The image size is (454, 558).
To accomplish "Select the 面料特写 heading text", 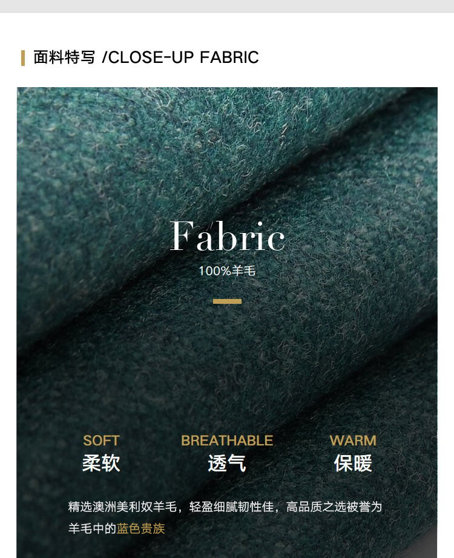I will [x=64, y=57].
